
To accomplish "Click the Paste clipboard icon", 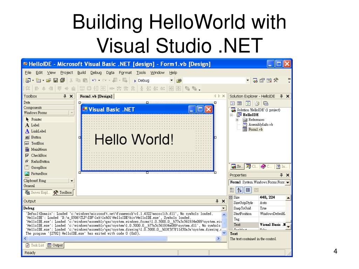I will point(85,80).
